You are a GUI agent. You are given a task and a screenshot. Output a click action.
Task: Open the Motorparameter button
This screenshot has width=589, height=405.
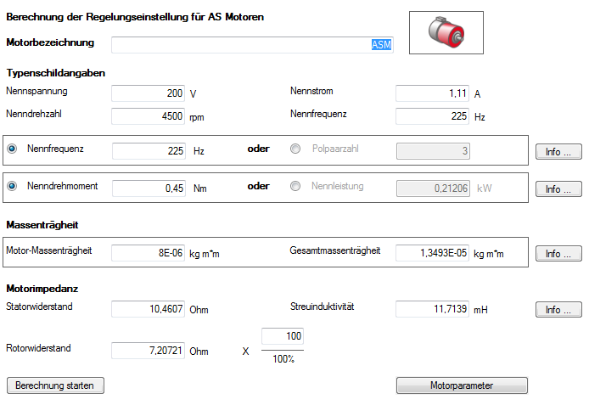pos(462,385)
